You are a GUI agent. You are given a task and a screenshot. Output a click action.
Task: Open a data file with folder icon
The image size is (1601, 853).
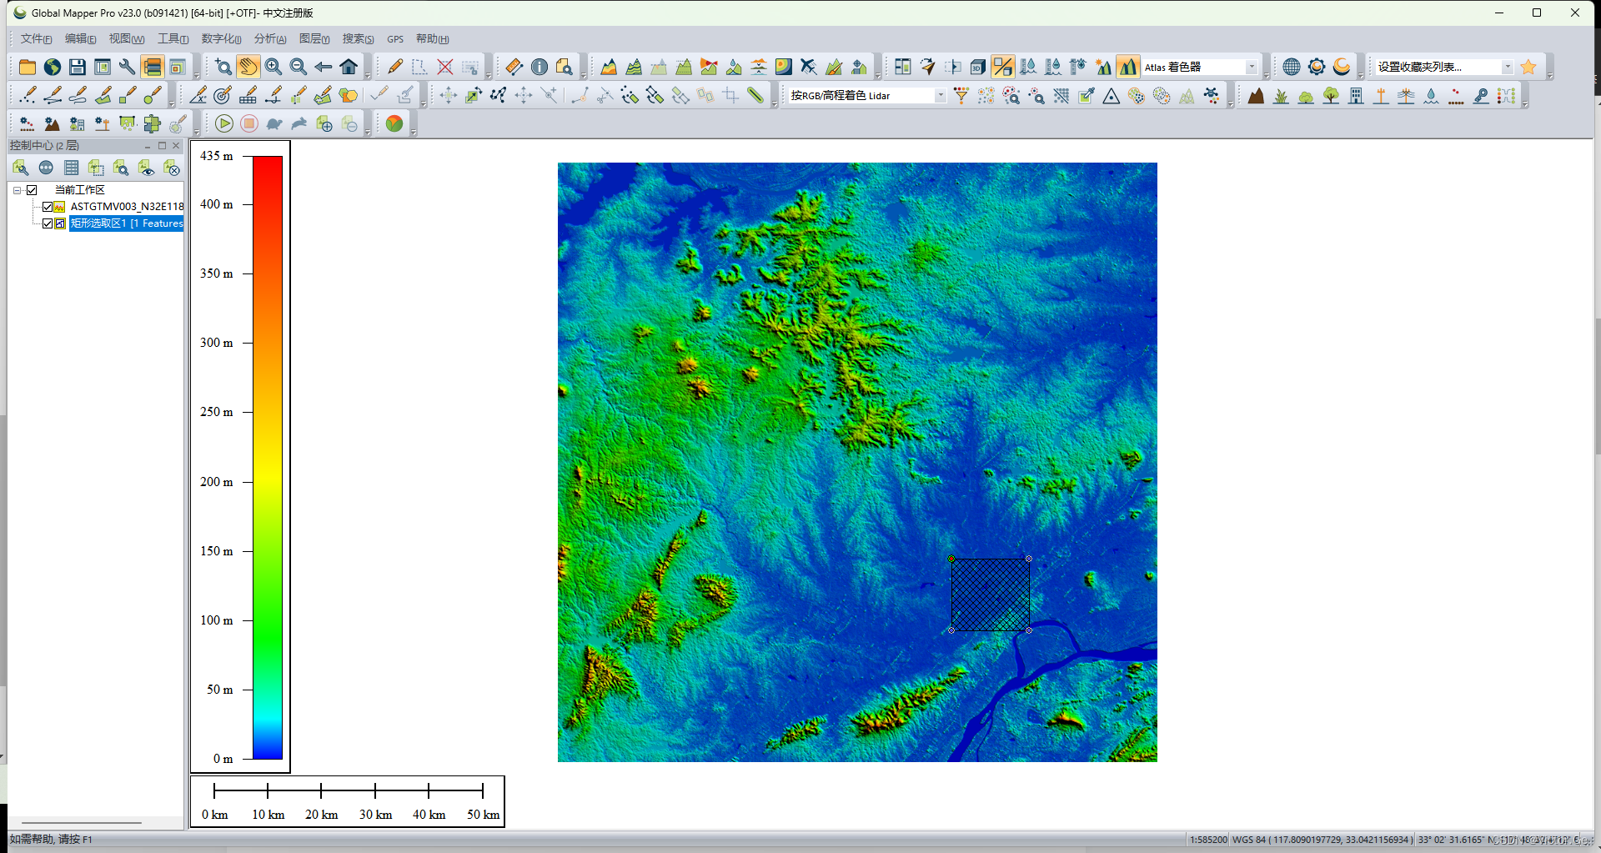coord(28,67)
